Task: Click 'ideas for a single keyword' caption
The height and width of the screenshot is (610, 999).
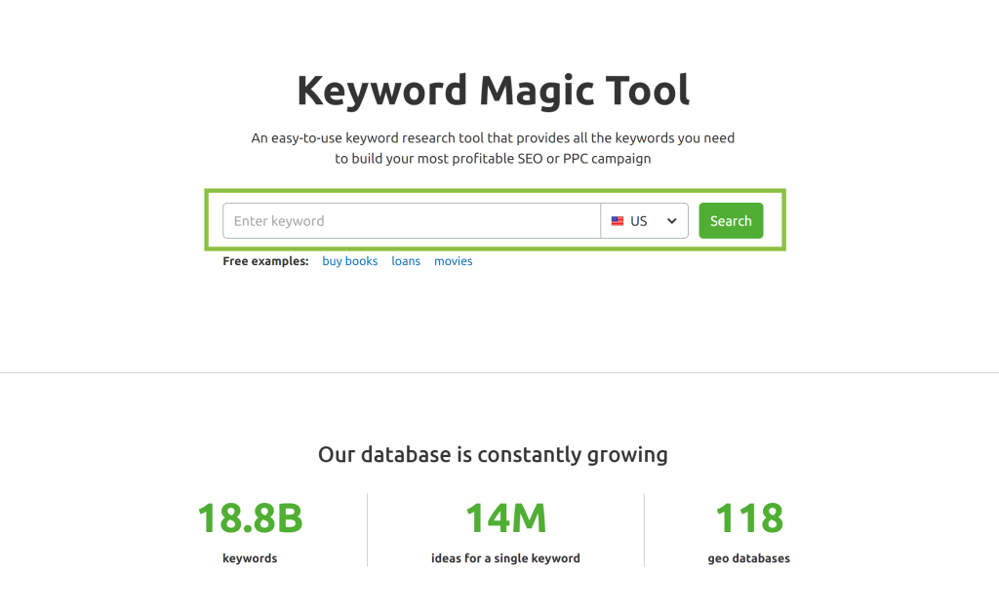Action: pos(505,558)
